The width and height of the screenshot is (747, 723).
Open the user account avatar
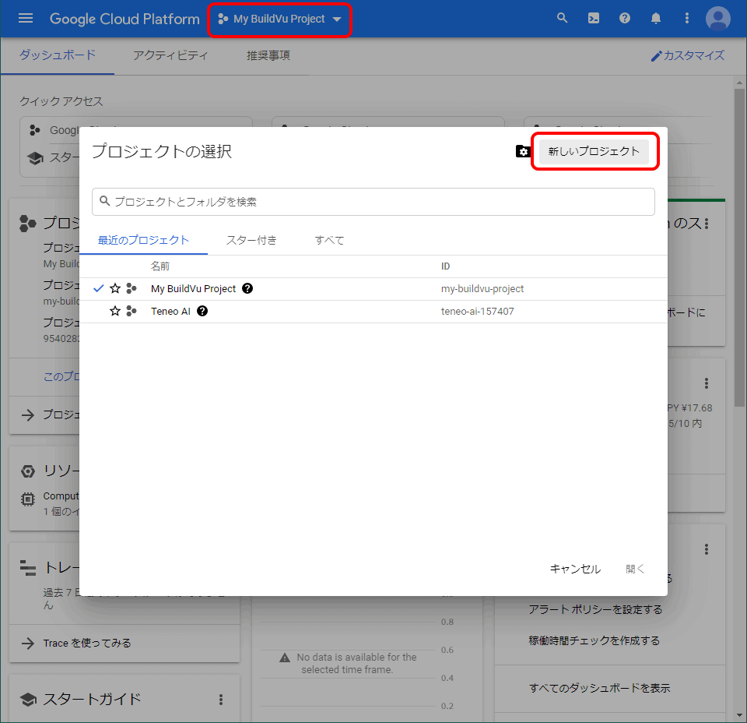717,19
